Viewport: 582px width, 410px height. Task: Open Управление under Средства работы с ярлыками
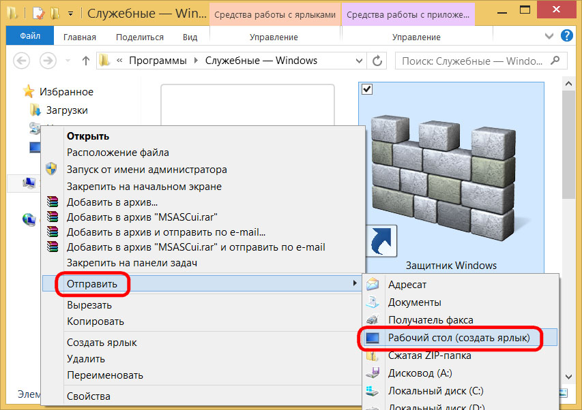[274, 37]
